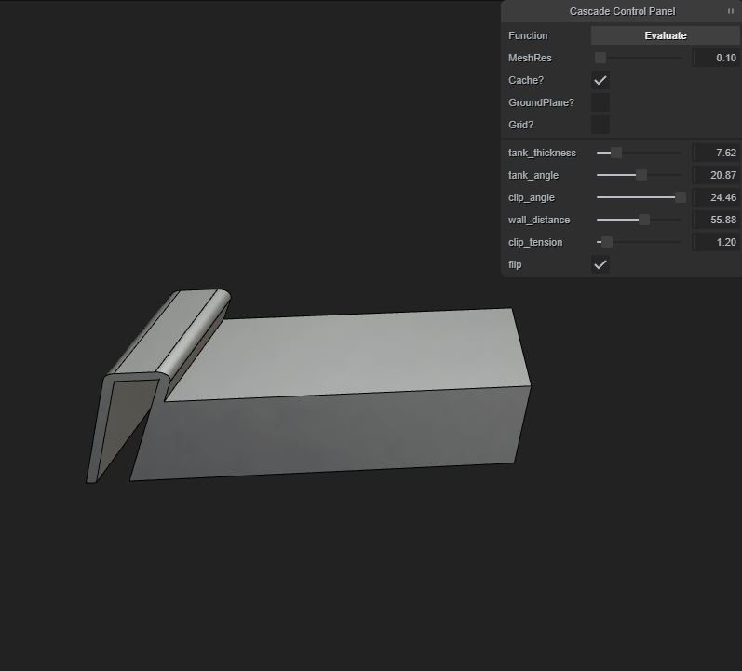Image resolution: width=742 pixels, height=671 pixels.
Task: Uncheck the flip checkbox
Action: [x=600, y=264]
